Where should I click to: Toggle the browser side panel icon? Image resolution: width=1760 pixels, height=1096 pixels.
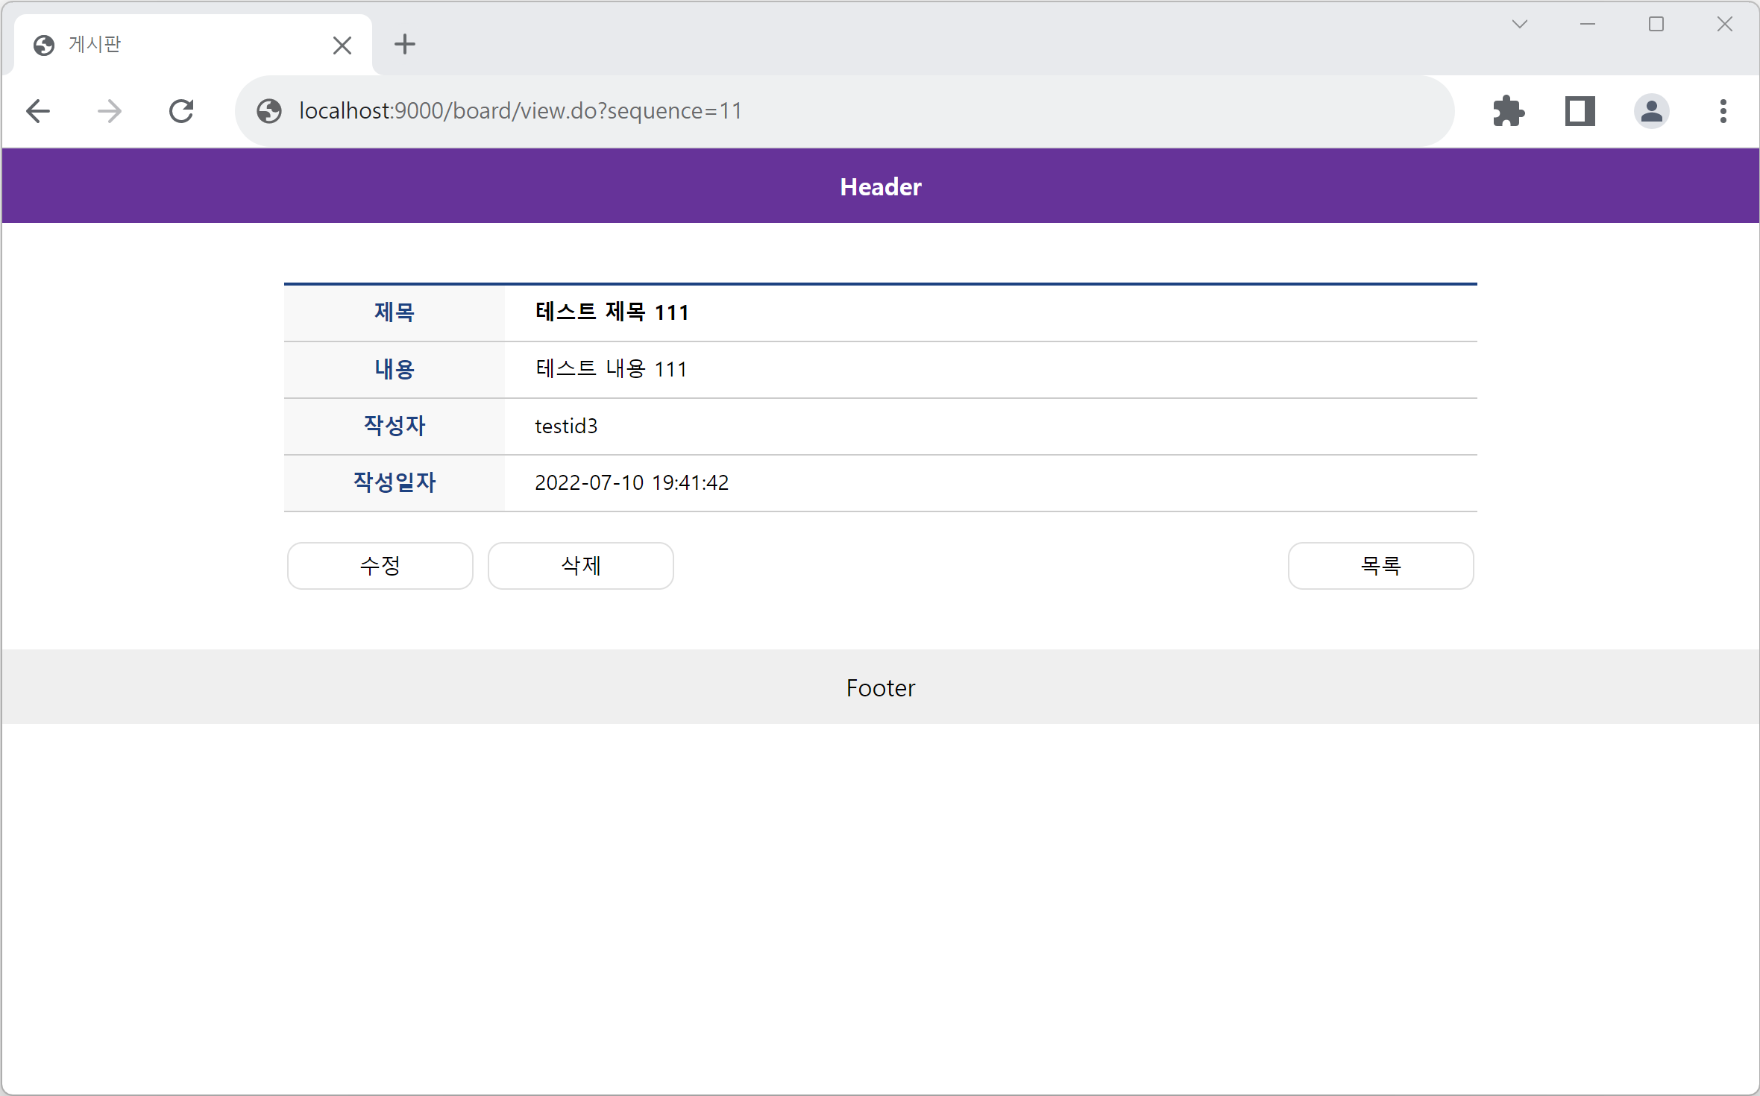[1580, 112]
